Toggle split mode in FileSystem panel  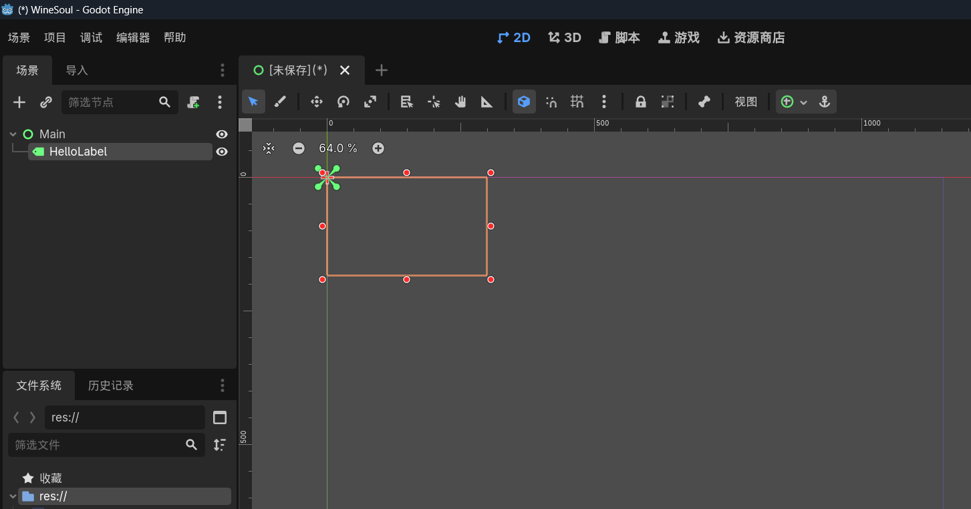pyautogui.click(x=220, y=417)
